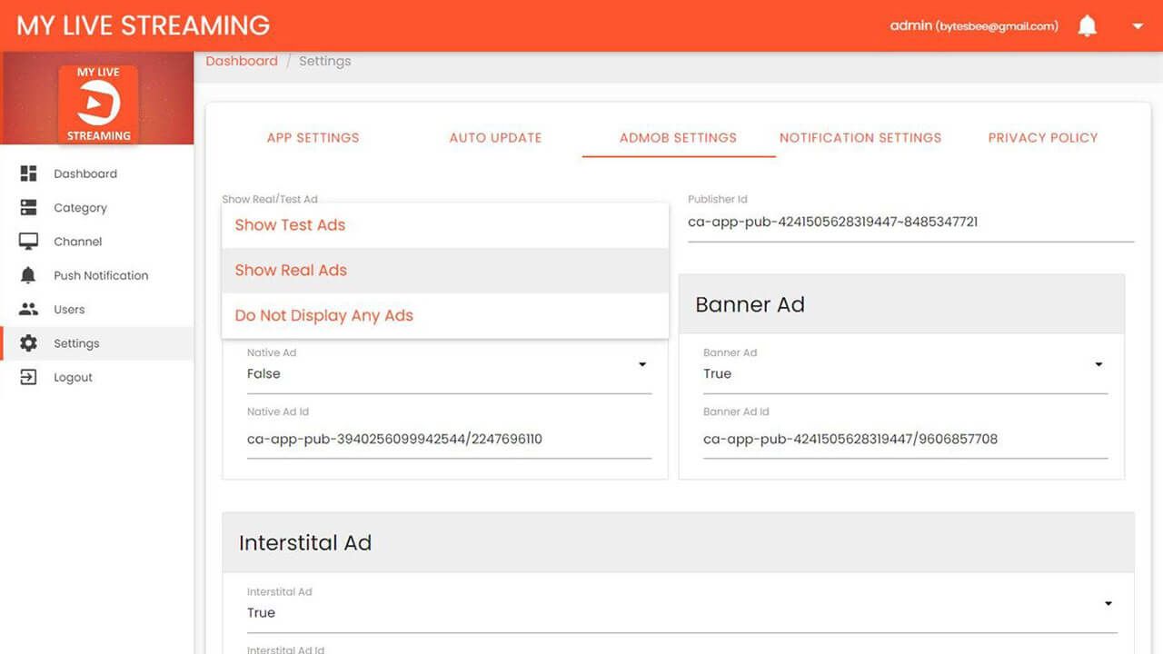Click the Logout exit icon
Screen dimensions: 1163x654
tap(29, 377)
